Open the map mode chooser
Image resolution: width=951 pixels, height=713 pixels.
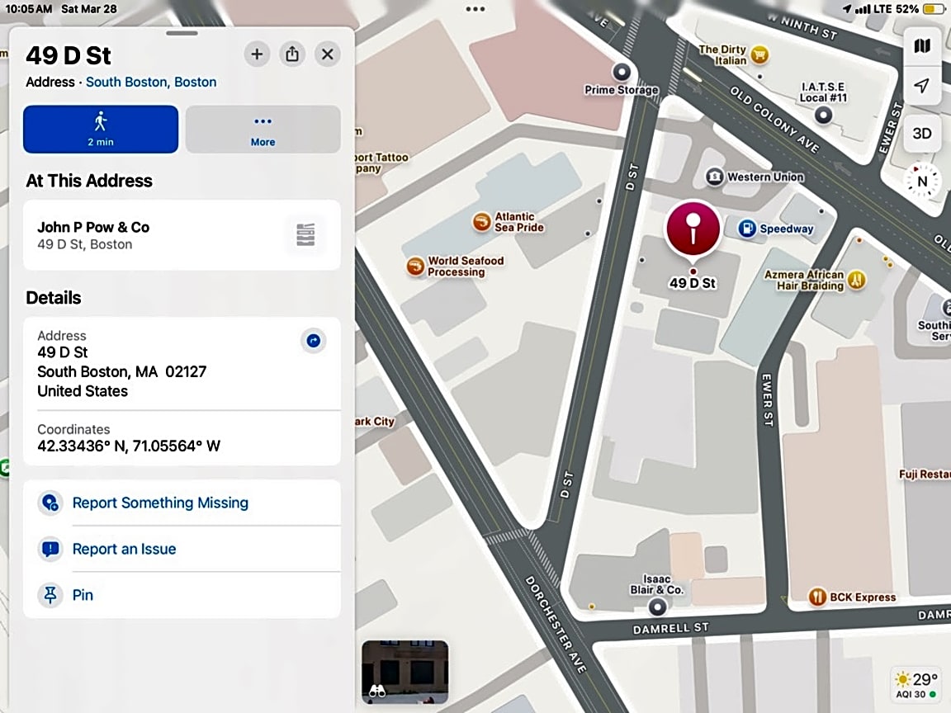pos(922,46)
